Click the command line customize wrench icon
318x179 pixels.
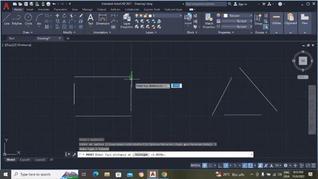74,155
